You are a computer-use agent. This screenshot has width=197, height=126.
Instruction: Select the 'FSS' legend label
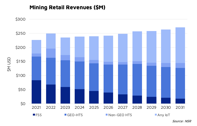[x=39, y=115]
